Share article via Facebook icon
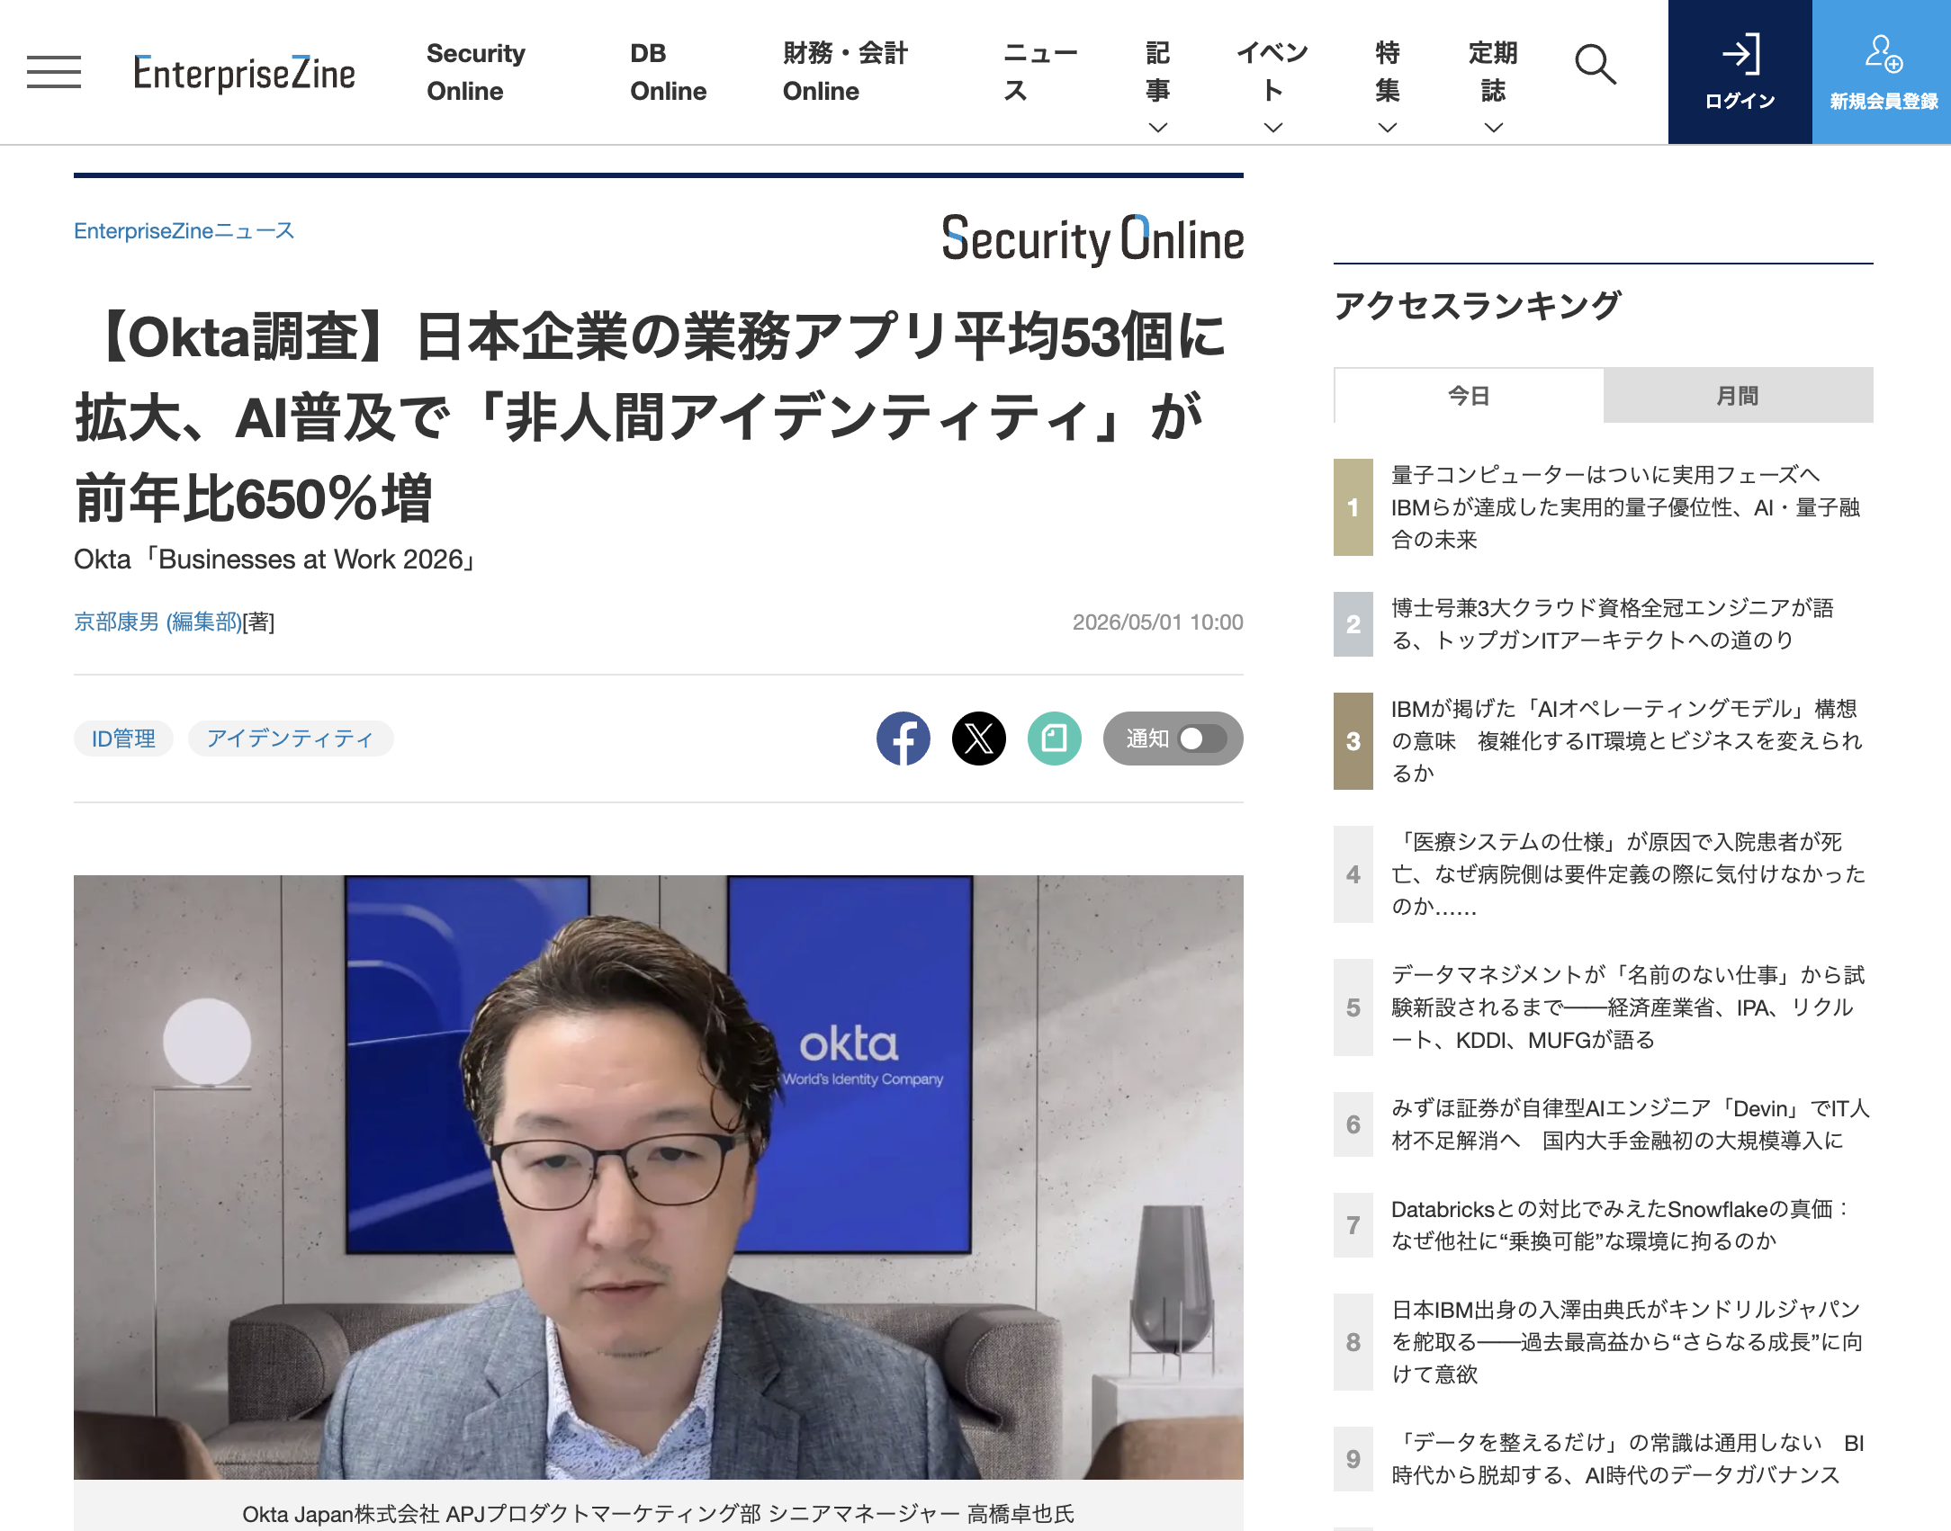1951x1531 pixels. (x=904, y=739)
